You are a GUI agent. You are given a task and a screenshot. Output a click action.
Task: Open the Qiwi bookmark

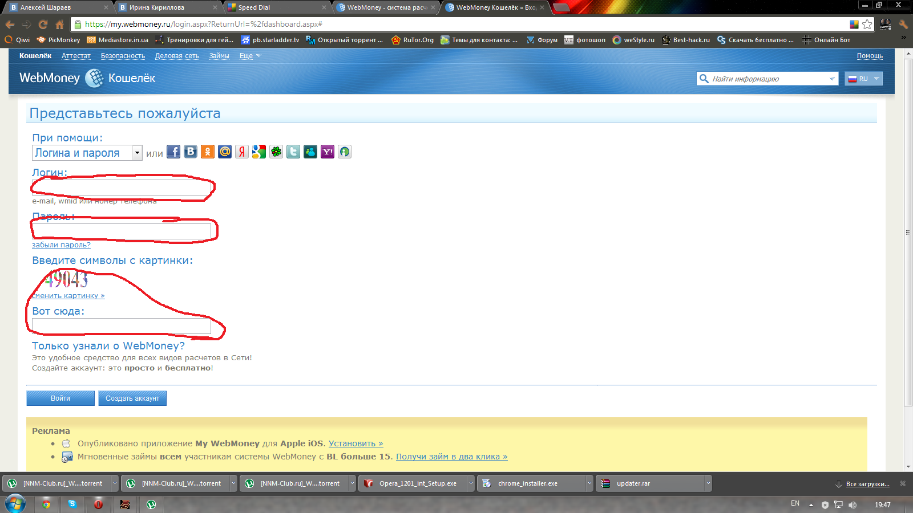point(17,40)
